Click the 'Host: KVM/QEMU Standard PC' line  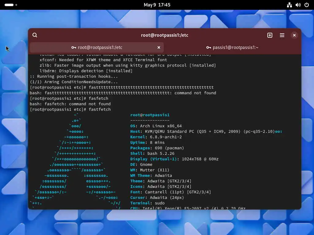coord(206,132)
